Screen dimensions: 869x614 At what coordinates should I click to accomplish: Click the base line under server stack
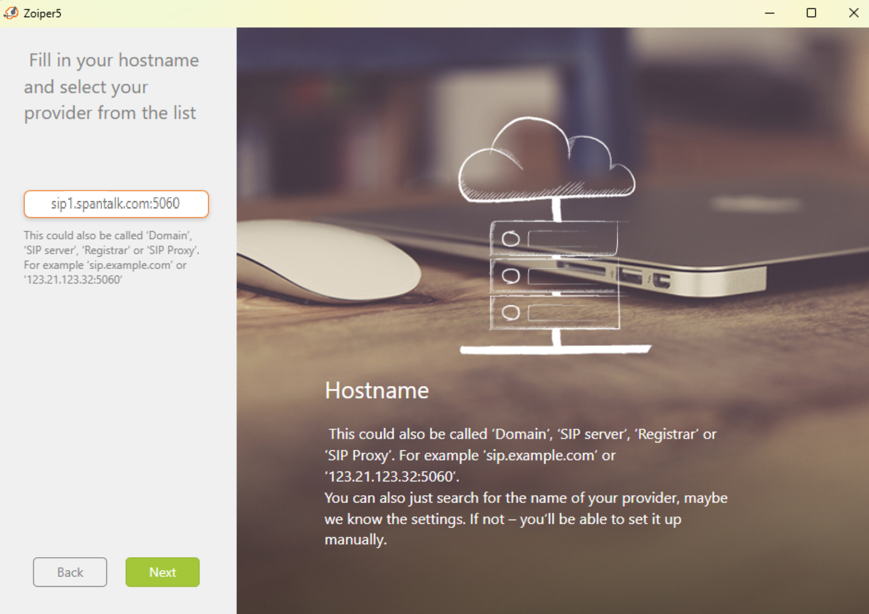[555, 350]
